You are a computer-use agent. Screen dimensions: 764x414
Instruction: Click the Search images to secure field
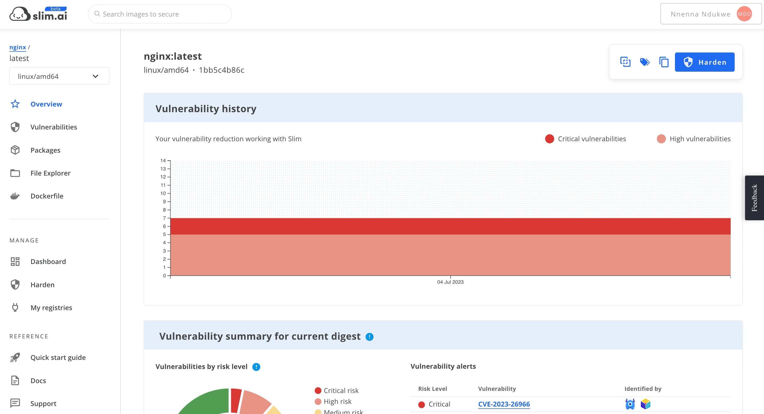tap(160, 14)
